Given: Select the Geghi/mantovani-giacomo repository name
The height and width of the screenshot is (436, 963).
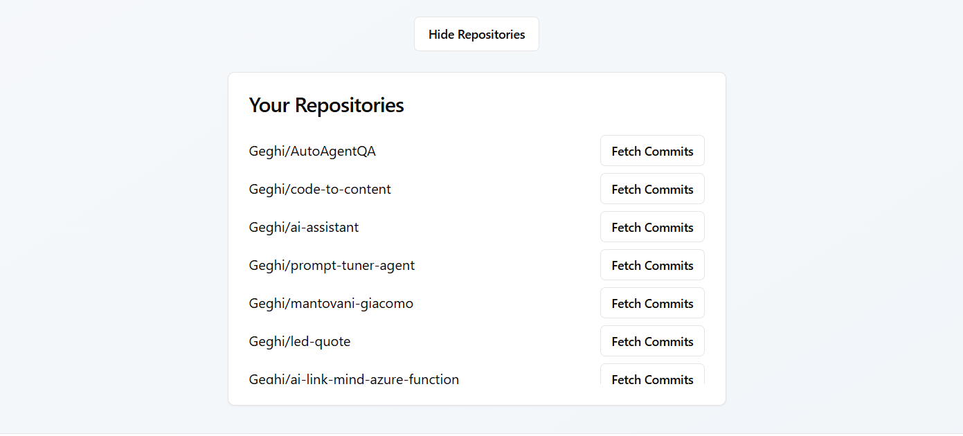Looking at the screenshot, I should (x=331, y=303).
